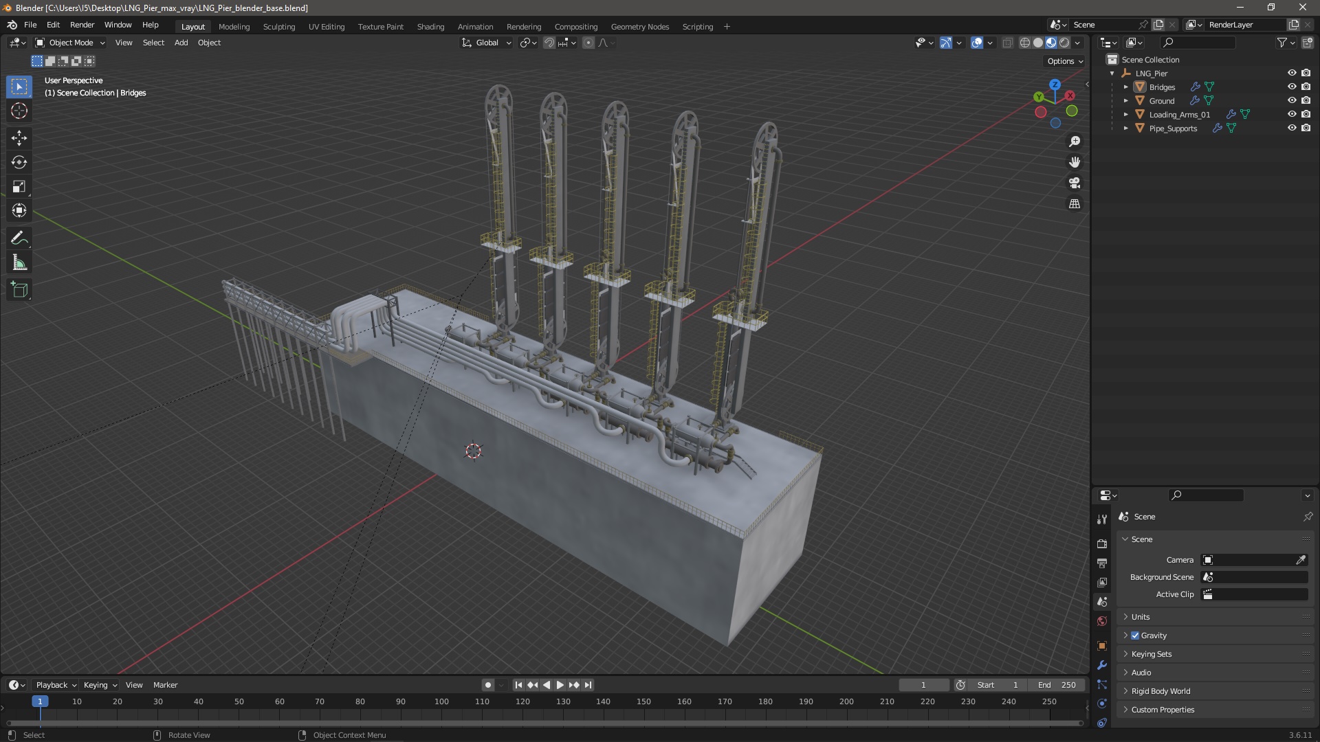The image size is (1320, 742).
Task: Select the Scale tool
Action: [19, 186]
